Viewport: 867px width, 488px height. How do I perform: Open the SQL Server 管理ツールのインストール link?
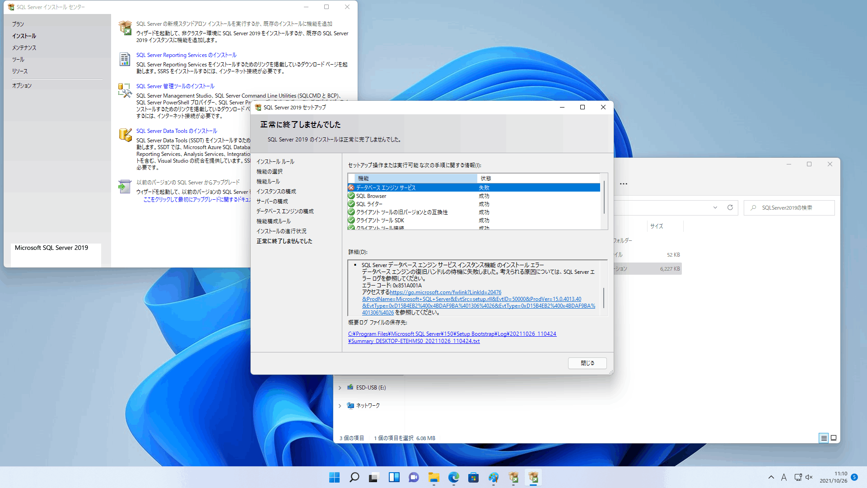[x=175, y=86]
